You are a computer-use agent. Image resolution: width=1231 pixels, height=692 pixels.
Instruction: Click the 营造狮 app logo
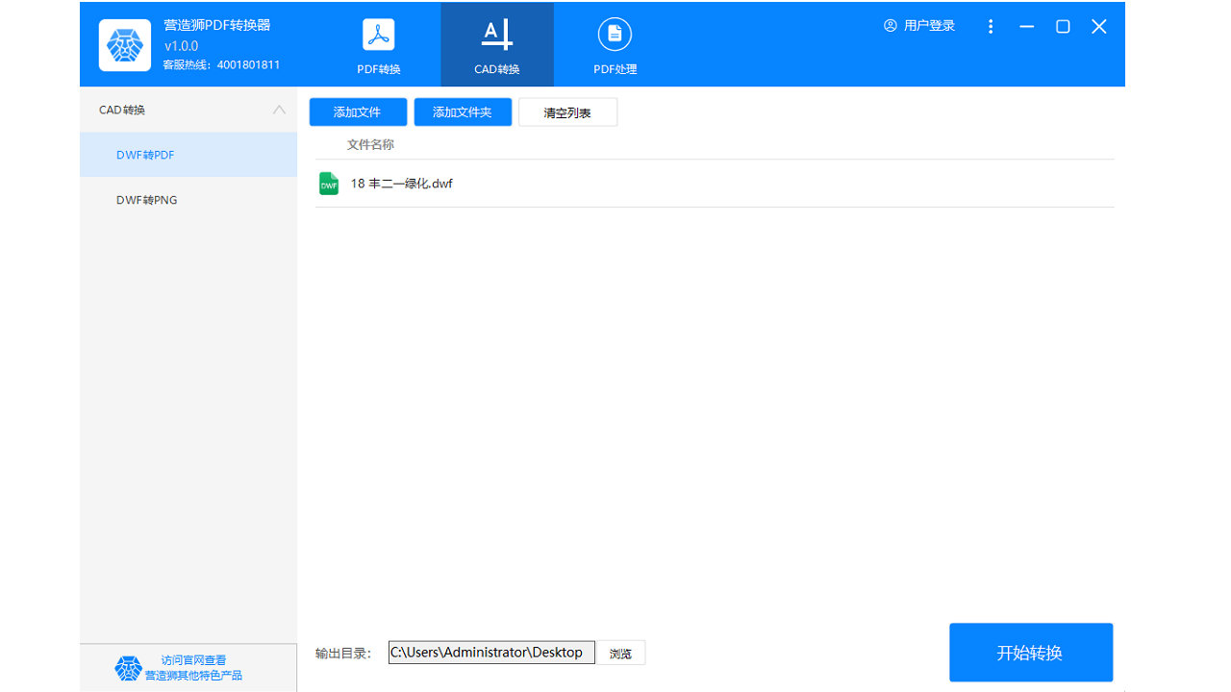[124, 44]
